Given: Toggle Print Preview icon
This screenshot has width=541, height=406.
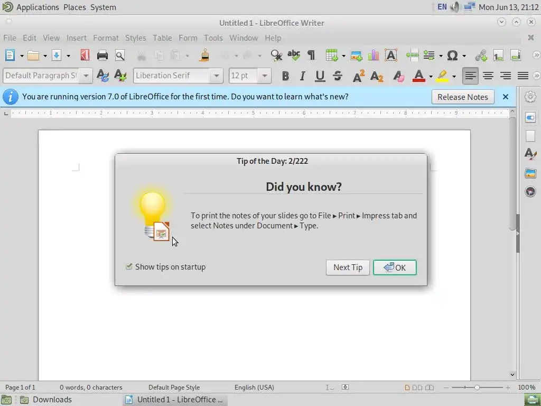Looking at the screenshot, I should [x=120, y=55].
